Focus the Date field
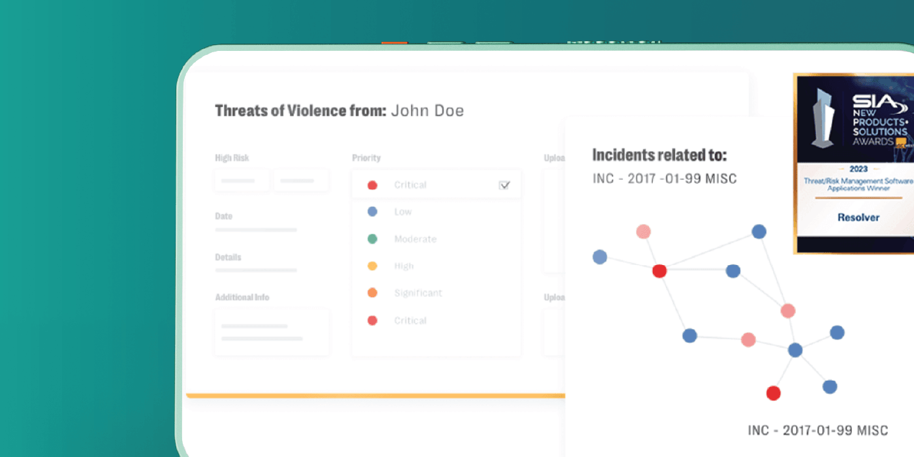The width and height of the screenshot is (914, 457). (x=256, y=230)
